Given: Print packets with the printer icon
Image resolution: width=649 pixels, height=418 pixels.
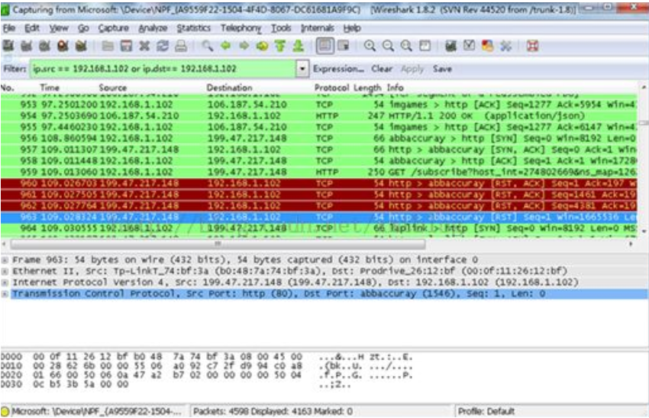Looking at the screenshot, I should [181, 46].
